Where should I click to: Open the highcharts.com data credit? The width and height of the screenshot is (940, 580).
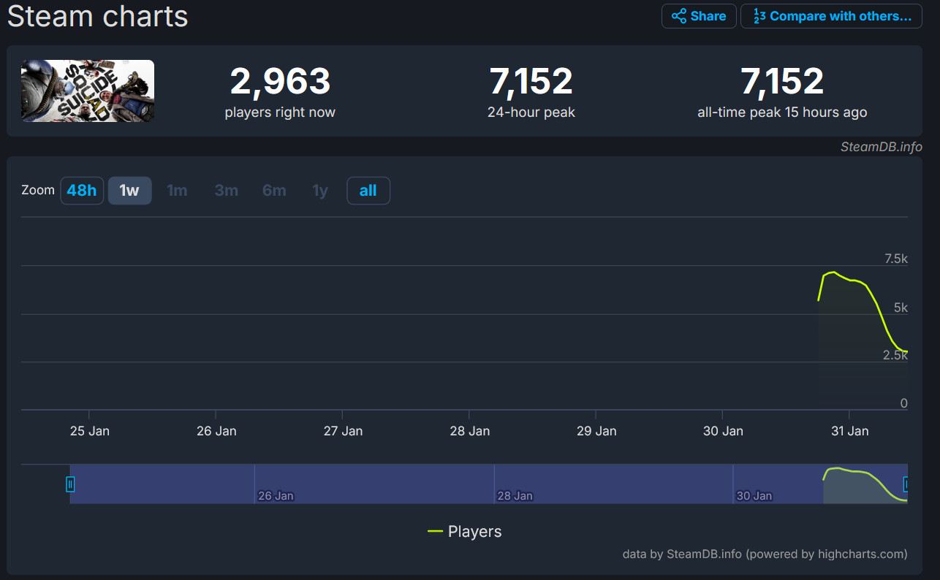(765, 554)
